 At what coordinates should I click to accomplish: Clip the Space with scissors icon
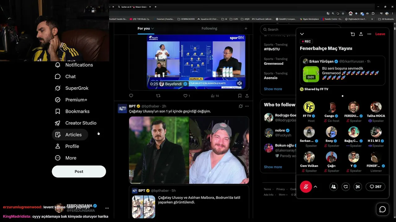[x=358, y=187]
